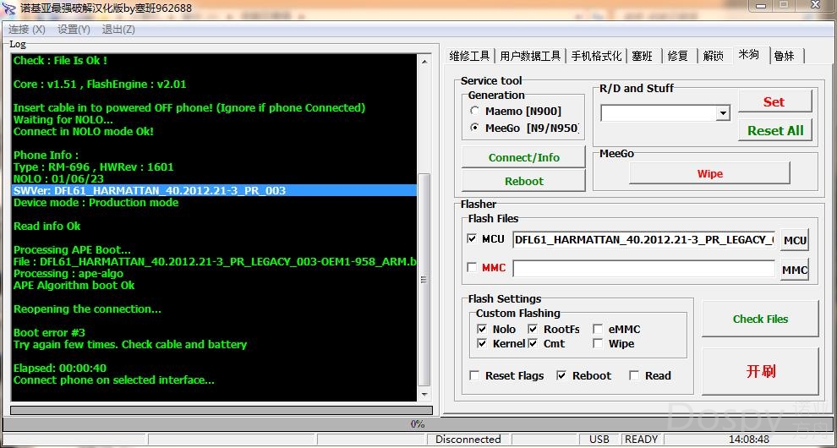Switch to the 修复 tab

678,56
